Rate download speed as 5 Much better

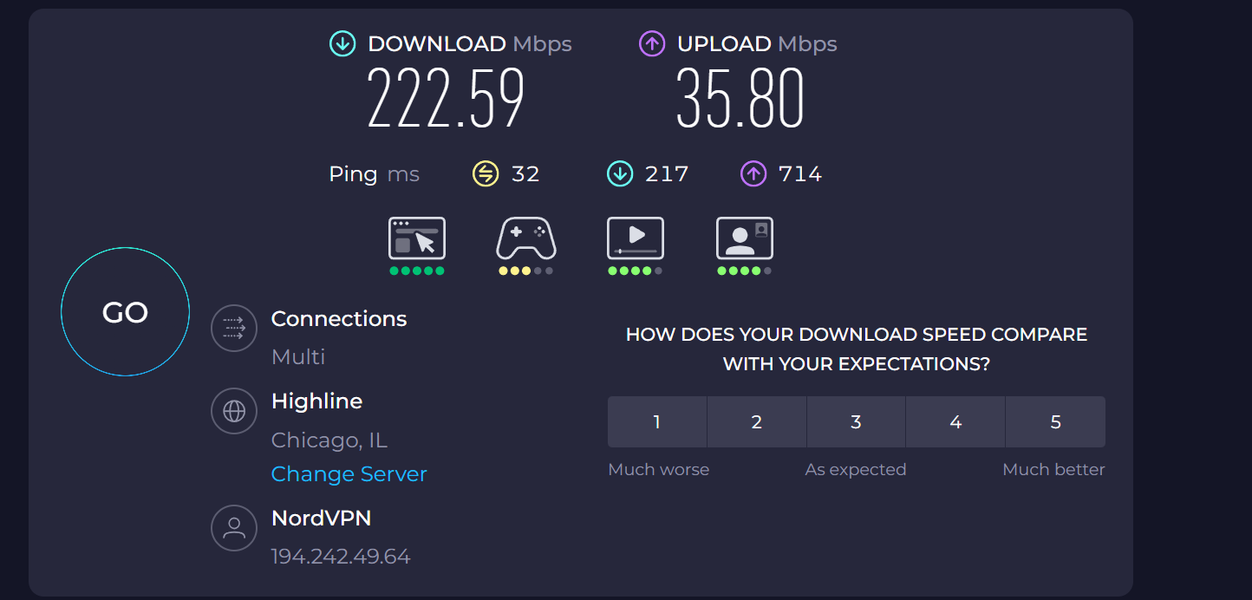coord(1055,422)
